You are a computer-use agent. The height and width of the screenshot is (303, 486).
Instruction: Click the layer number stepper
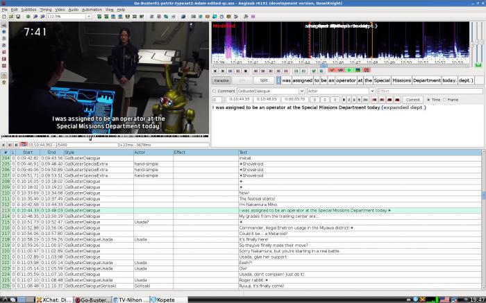coord(217,100)
